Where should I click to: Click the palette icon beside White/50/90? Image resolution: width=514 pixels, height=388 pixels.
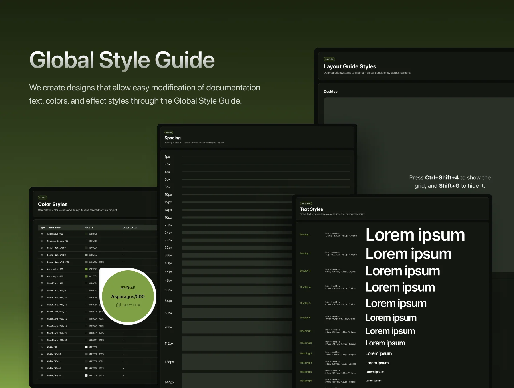coord(42,375)
